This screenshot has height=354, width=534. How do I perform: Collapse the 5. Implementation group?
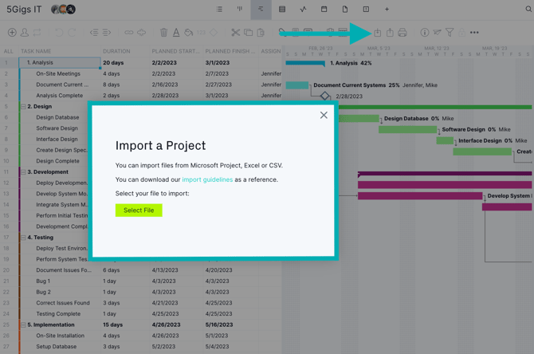pyautogui.click(x=23, y=324)
